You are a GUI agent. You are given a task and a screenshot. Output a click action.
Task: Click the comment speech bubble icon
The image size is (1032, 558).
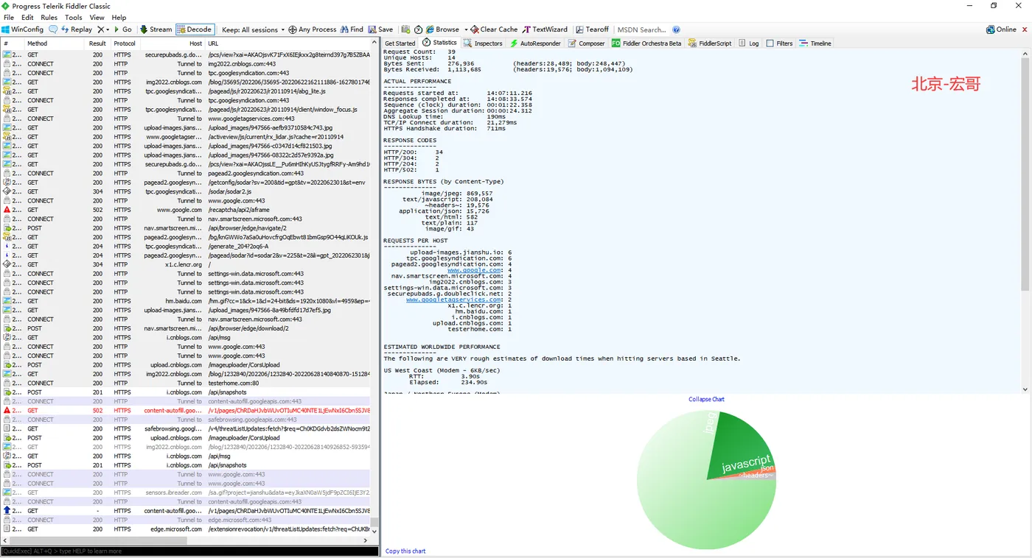click(x=53, y=29)
